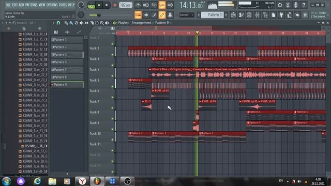Select the Slice tool in playlist

coord(92,23)
